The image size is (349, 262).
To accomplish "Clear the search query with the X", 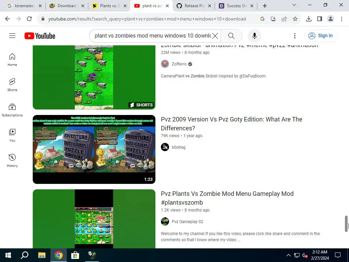I will (x=215, y=35).
